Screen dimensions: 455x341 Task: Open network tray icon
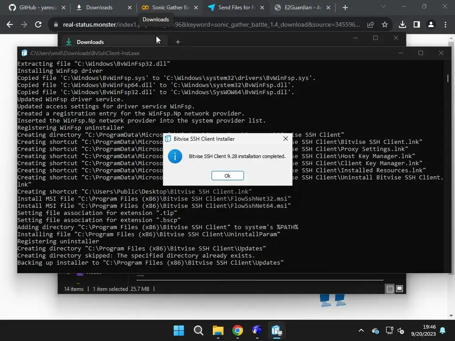coord(389,330)
